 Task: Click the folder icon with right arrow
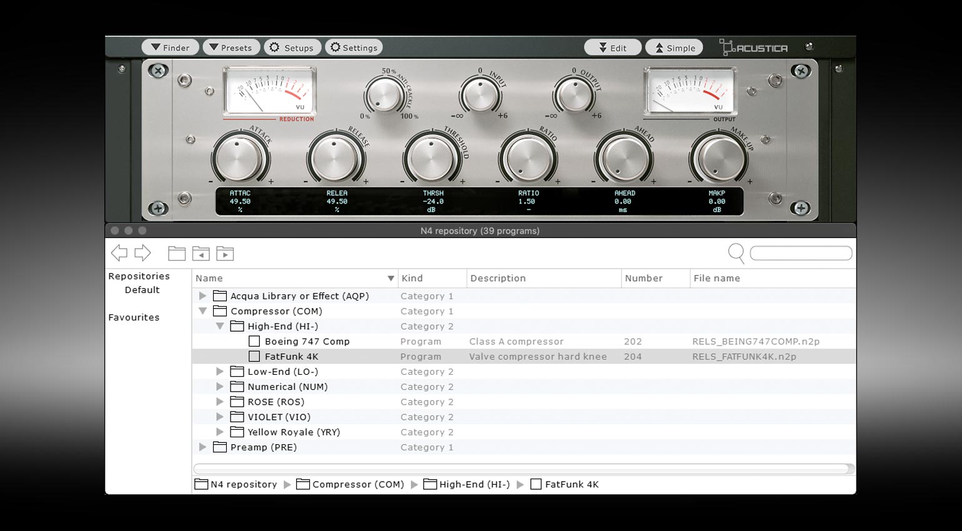(225, 253)
